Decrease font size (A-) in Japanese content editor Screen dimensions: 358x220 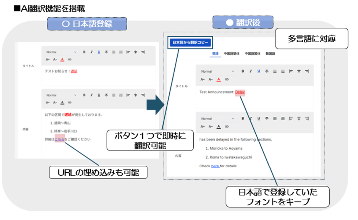click(55, 102)
